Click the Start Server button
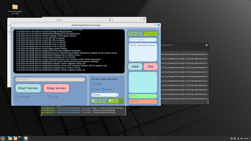The image size is (251, 141). 28,88
